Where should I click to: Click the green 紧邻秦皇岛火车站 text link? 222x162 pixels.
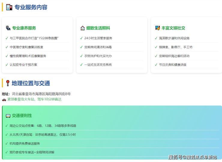pos(34,99)
